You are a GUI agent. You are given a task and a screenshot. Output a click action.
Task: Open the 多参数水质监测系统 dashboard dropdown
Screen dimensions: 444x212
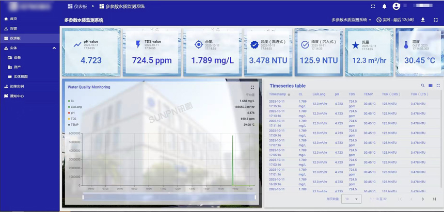(x=352, y=20)
